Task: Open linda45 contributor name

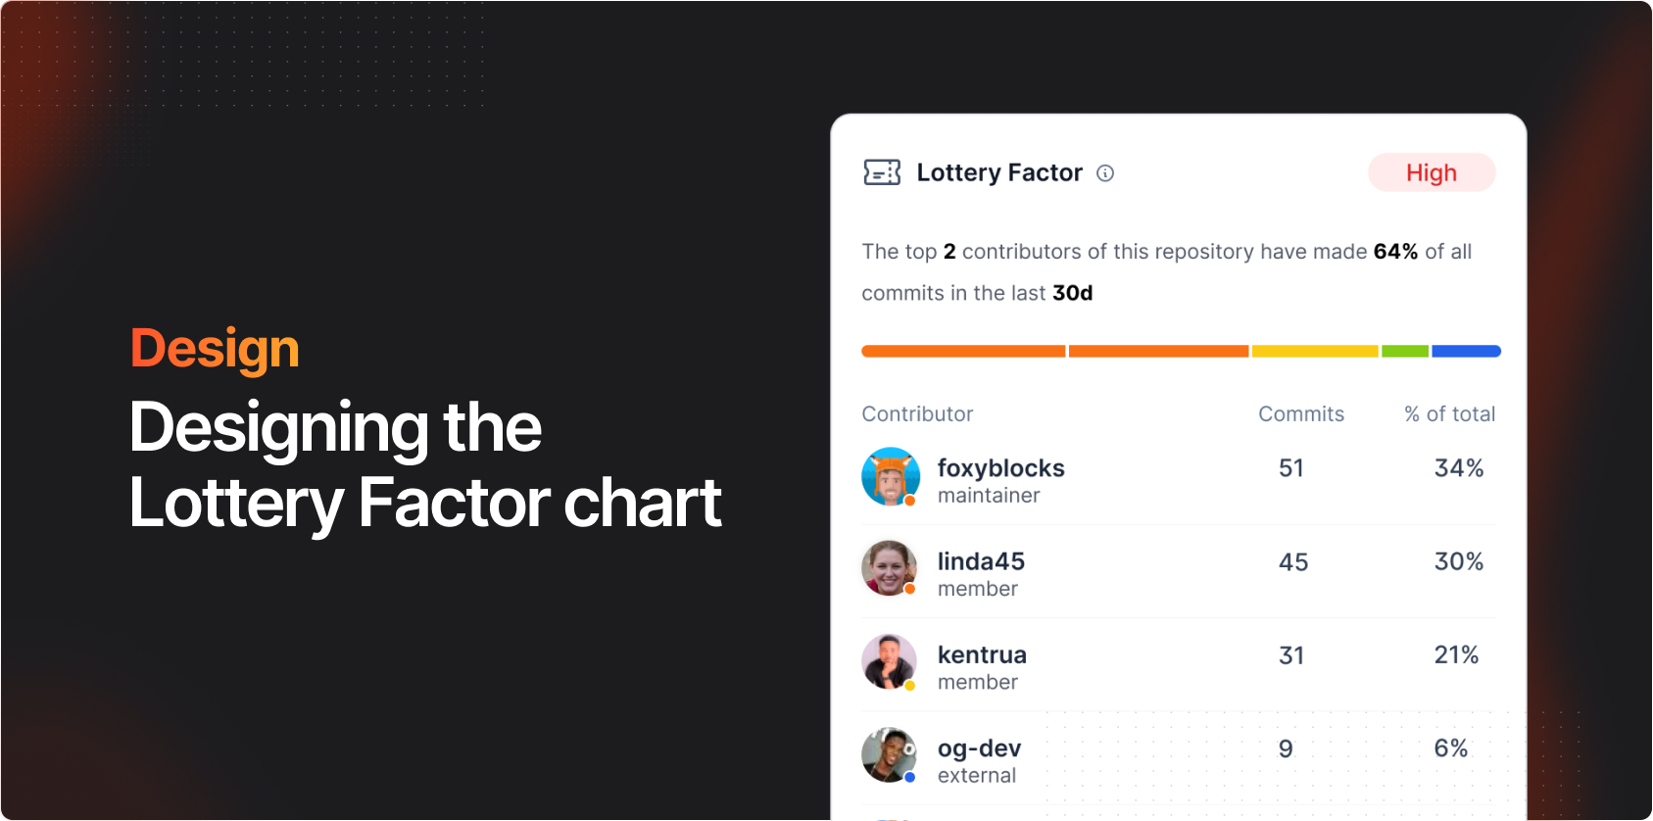Action: [x=981, y=561]
